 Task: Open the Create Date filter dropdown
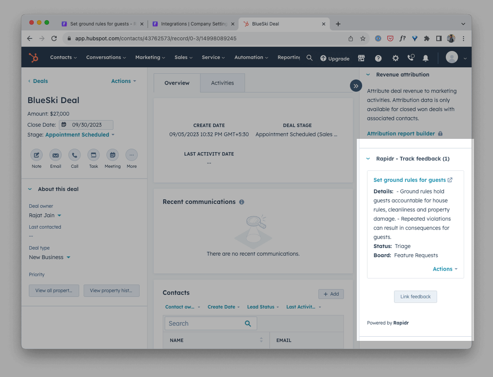(x=224, y=307)
